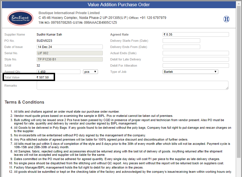Click the TIN number 09765708265
This screenshot has height=177, width=242.
[61, 23]
